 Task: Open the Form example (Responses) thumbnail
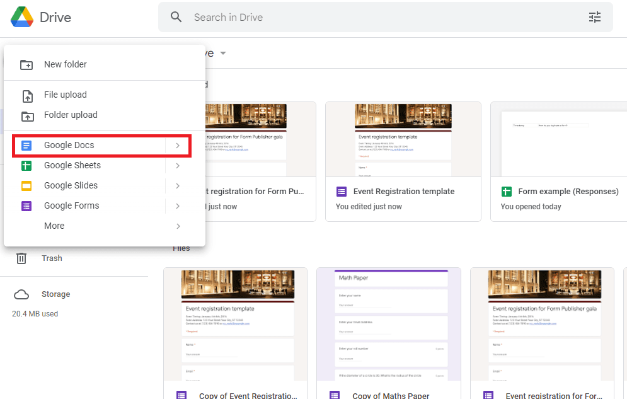(558, 139)
